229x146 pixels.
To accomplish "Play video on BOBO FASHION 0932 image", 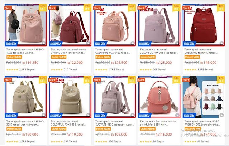I will 221,115.
